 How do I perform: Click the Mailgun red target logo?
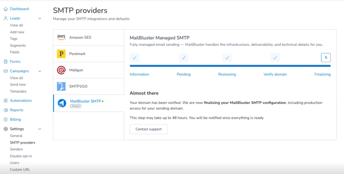pos(61,70)
